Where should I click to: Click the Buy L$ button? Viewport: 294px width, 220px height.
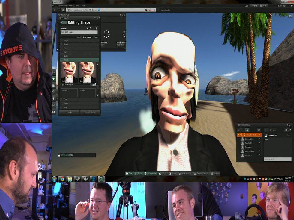(255, 5)
